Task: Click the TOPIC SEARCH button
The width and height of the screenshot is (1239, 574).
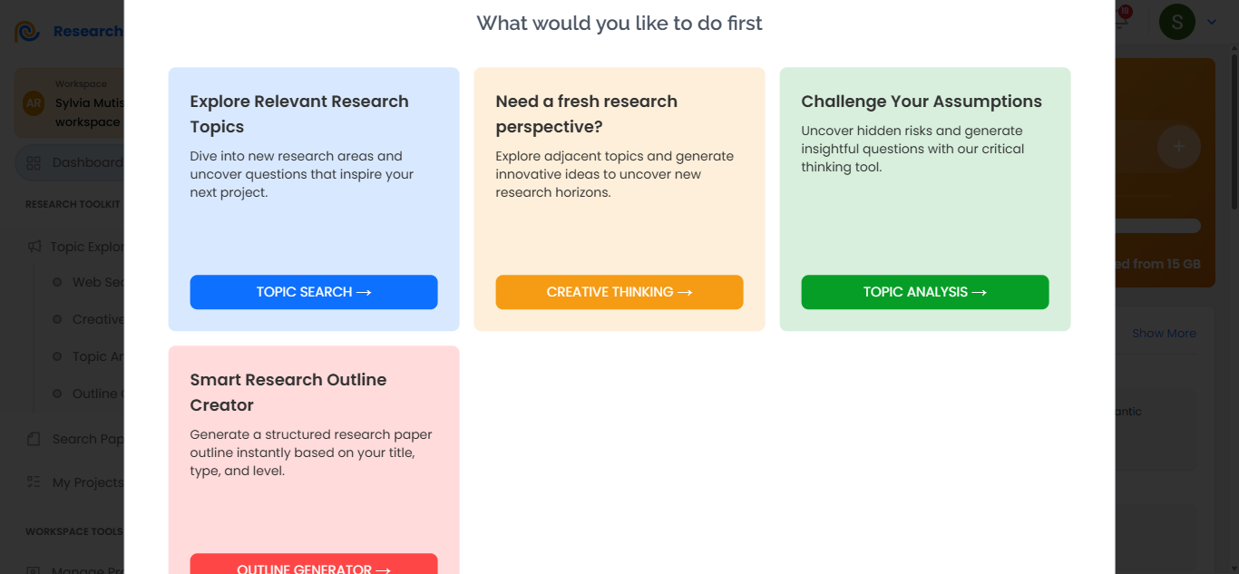Action: click(314, 292)
